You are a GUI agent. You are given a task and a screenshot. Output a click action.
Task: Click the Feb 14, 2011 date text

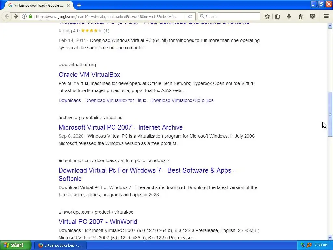click(x=72, y=40)
